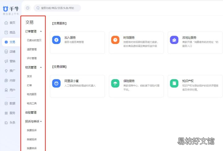Click the orange clock 时效服务 icon

tap(115, 40)
